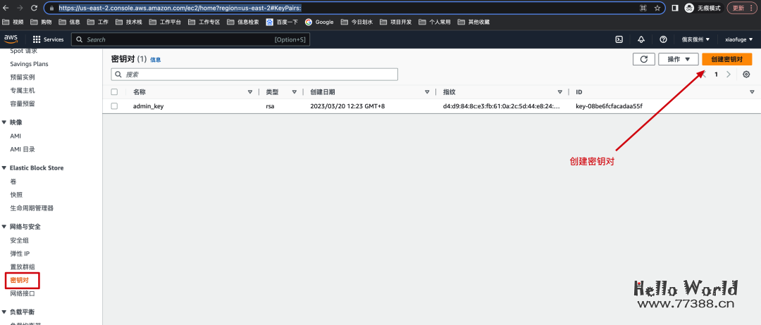
Task: Open 弹性 IP in sidebar
Action: (20, 254)
